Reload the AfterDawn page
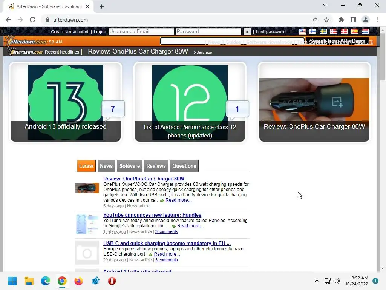The width and height of the screenshot is (386, 290). (x=32, y=20)
